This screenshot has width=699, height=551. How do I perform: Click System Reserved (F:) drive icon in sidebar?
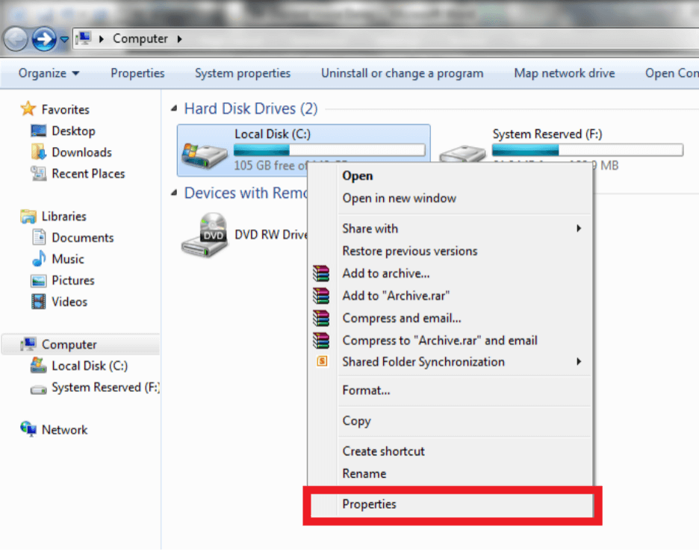pyautogui.click(x=38, y=390)
